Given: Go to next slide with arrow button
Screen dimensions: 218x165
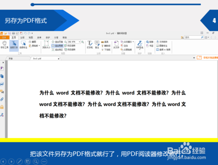Looking at the screenshot, I should 11,161.
